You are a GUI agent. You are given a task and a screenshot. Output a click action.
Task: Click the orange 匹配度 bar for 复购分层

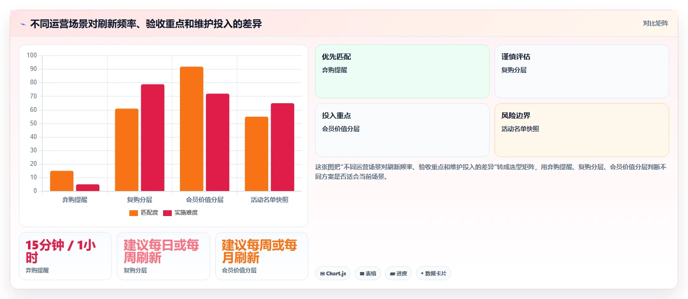(x=126, y=150)
